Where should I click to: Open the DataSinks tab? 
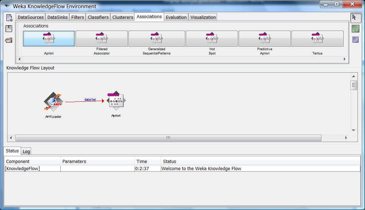57,17
